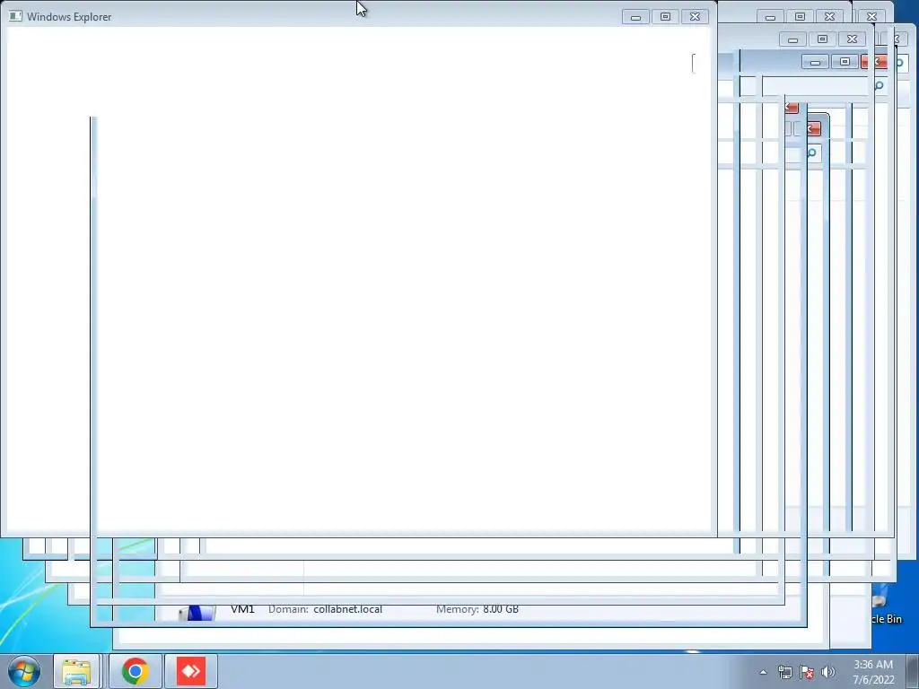Click the 'VM1' computer name text
Viewport: 919px width, 689px height.
[242, 609]
